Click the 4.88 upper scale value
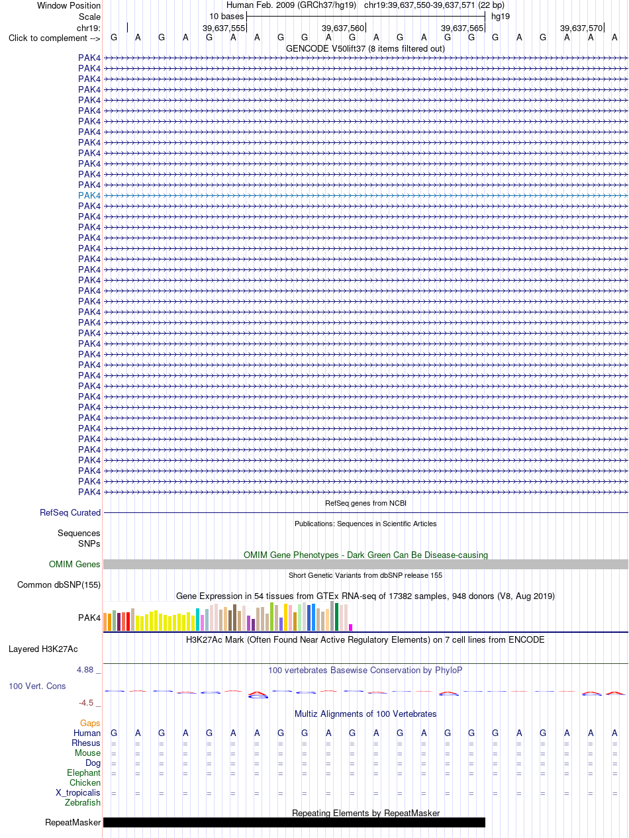This screenshot has width=629, height=838. (x=85, y=670)
